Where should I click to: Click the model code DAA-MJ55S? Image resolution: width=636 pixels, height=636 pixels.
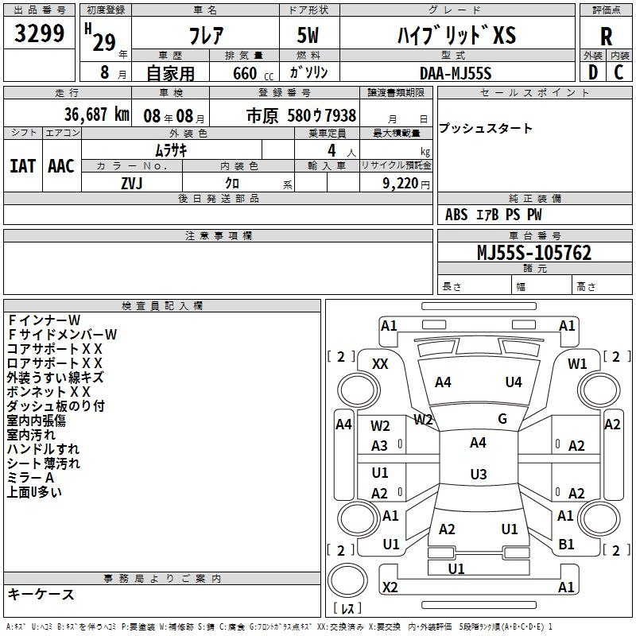point(456,73)
